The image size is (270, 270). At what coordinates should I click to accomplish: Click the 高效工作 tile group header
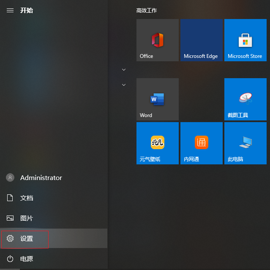tap(147, 11)
